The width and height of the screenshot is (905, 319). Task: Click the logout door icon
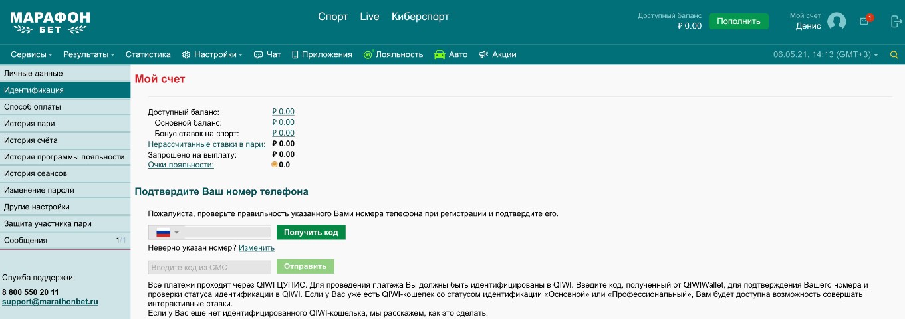(x=896, y=21)
